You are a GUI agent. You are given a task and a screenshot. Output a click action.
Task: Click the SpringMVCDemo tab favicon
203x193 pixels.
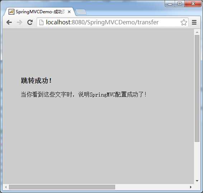(11, 12)
